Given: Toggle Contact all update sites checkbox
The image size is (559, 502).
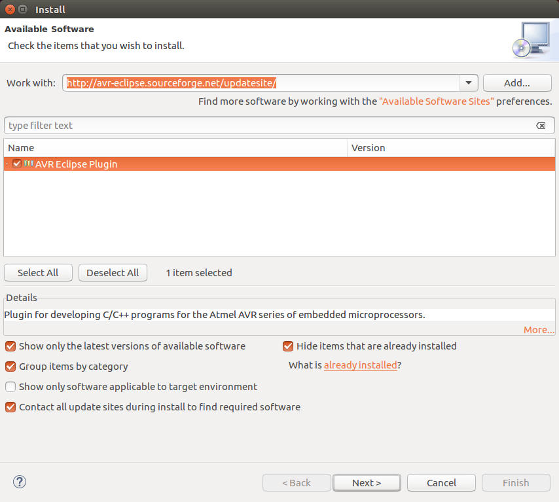Looking at the screenshot, I should pyautogui.click(x=10, y=407).
